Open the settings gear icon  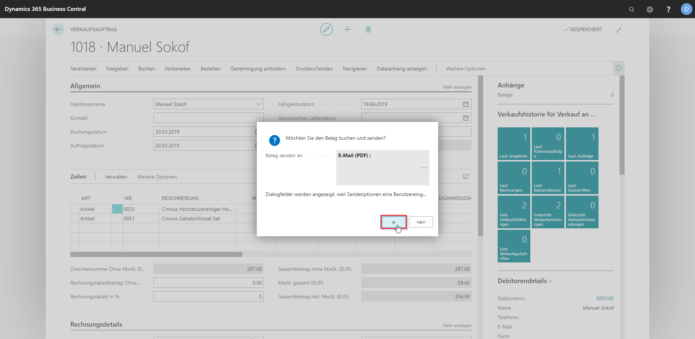click(650, 9)
